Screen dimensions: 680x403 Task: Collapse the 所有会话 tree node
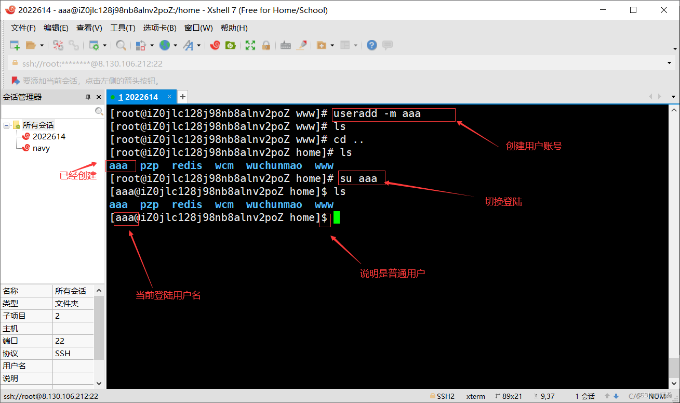click(x=6, y=125)
